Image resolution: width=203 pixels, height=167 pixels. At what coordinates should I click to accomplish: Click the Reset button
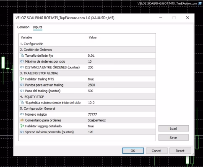point(180,151)
